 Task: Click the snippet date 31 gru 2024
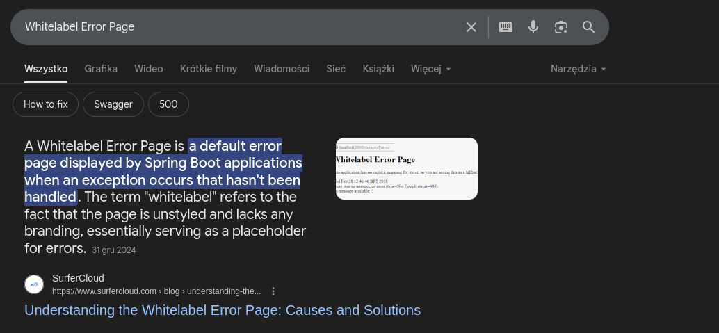(114, 250)
